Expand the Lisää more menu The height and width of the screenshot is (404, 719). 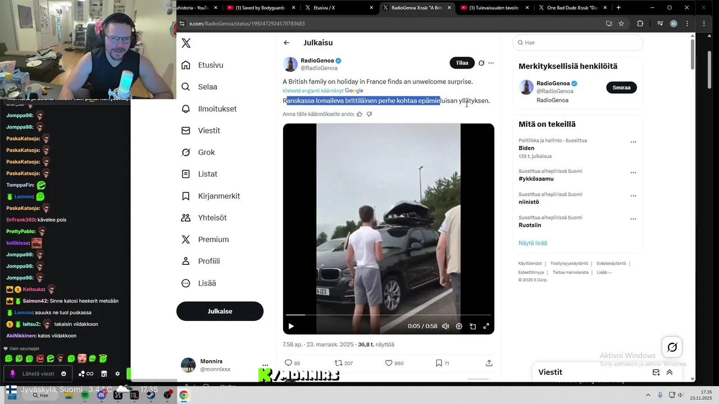click(x=198, y=283)
